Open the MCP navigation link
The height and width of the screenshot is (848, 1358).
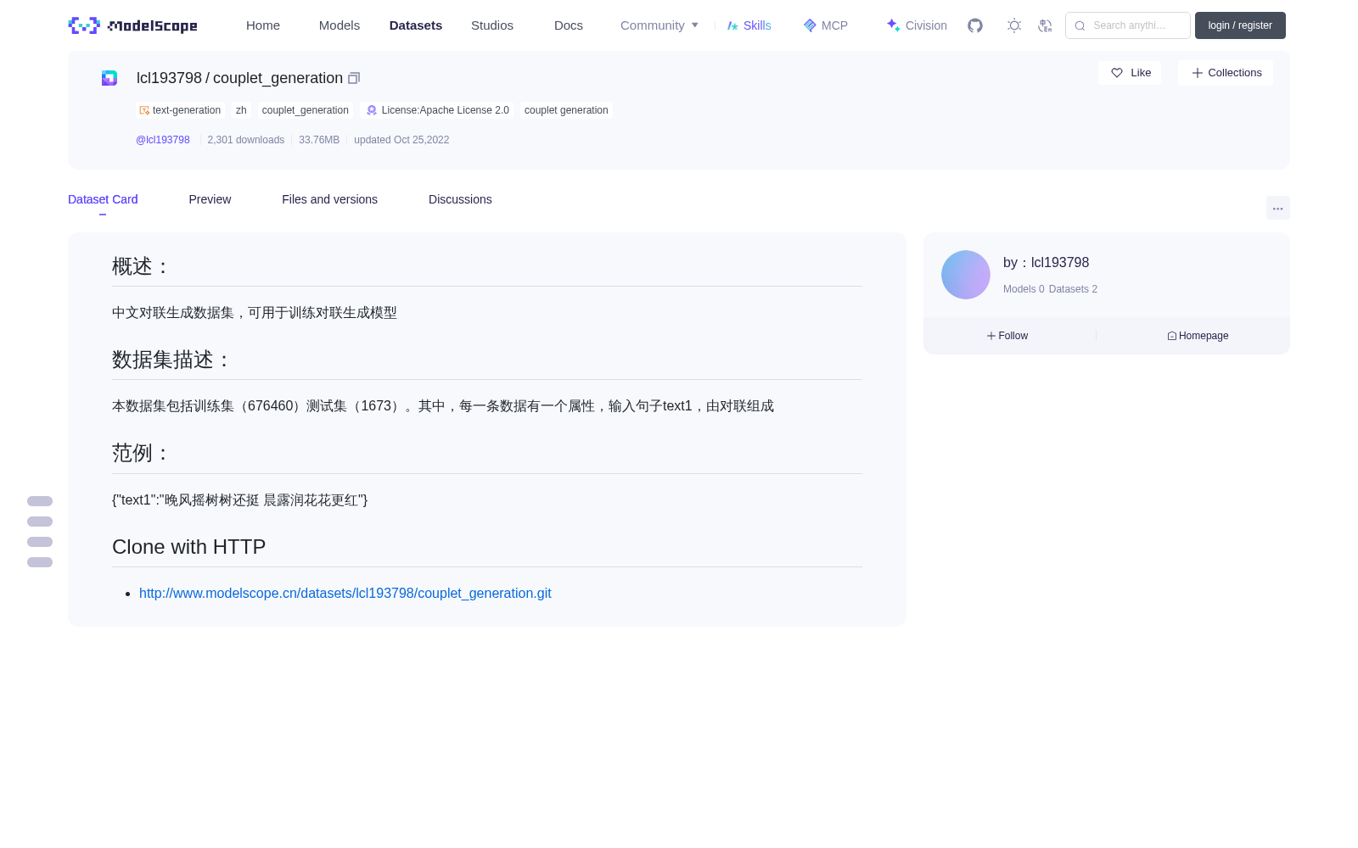click(x=826, y=25)
